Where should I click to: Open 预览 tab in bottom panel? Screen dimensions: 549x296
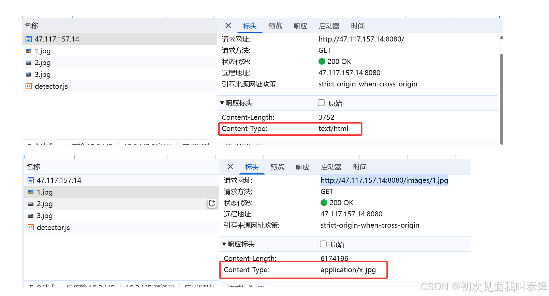pos(277,167)
